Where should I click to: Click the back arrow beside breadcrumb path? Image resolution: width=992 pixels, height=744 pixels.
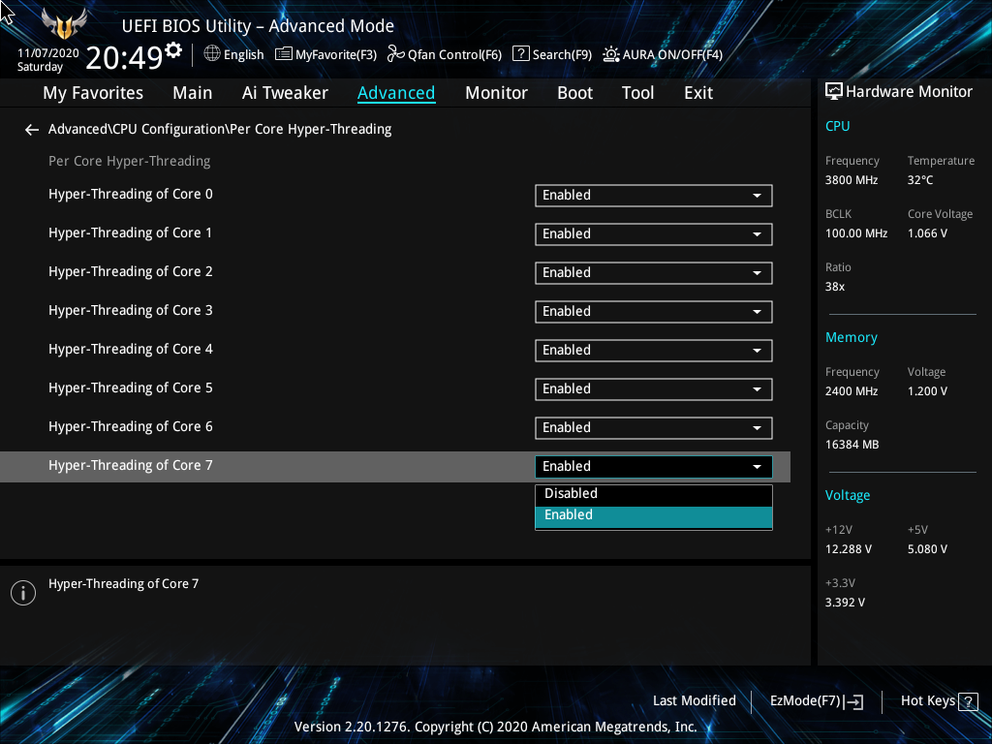click(32, 130)
